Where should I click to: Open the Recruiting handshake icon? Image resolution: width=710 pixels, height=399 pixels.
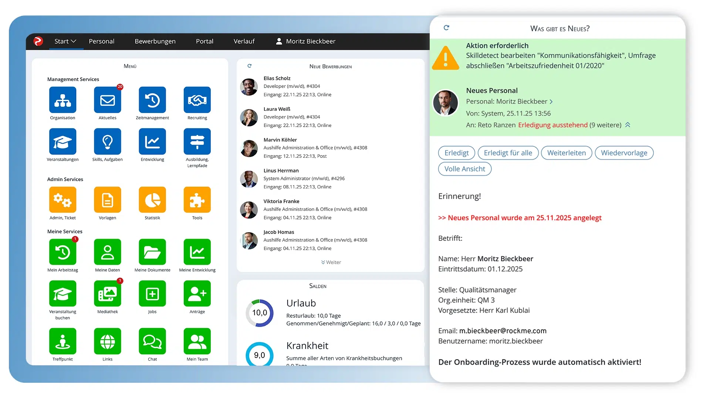[197, 100]
